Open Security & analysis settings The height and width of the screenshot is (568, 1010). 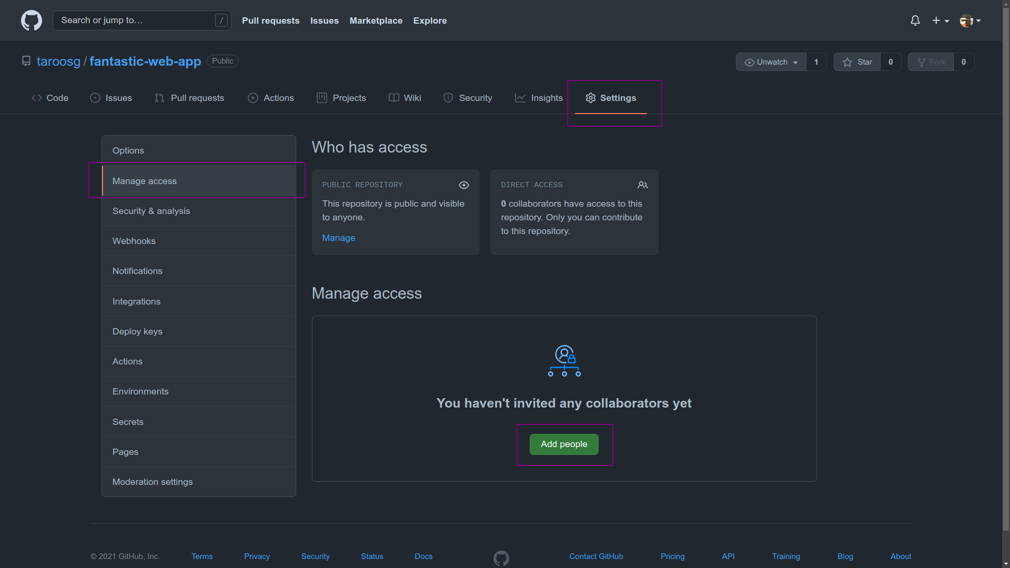pyautogui.click(x=199, y=211)
